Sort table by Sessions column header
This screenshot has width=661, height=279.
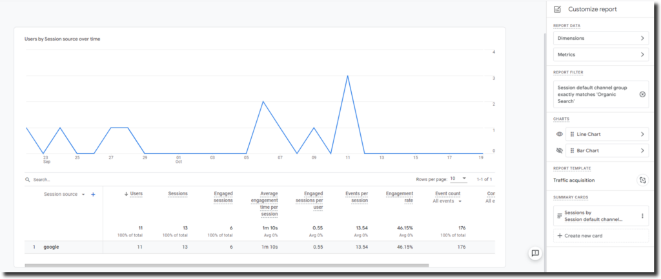pyautogui.click(x=178, y=193)
